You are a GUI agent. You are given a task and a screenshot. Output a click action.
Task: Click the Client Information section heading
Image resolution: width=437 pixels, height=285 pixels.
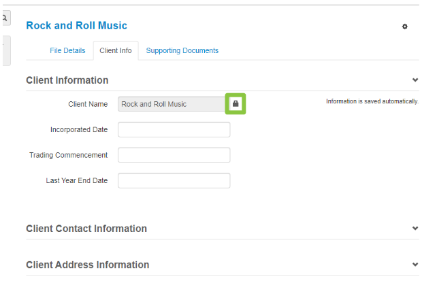point(67,80)
